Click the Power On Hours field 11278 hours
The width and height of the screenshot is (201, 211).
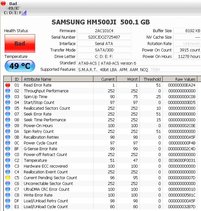click(x=187, y=57)
